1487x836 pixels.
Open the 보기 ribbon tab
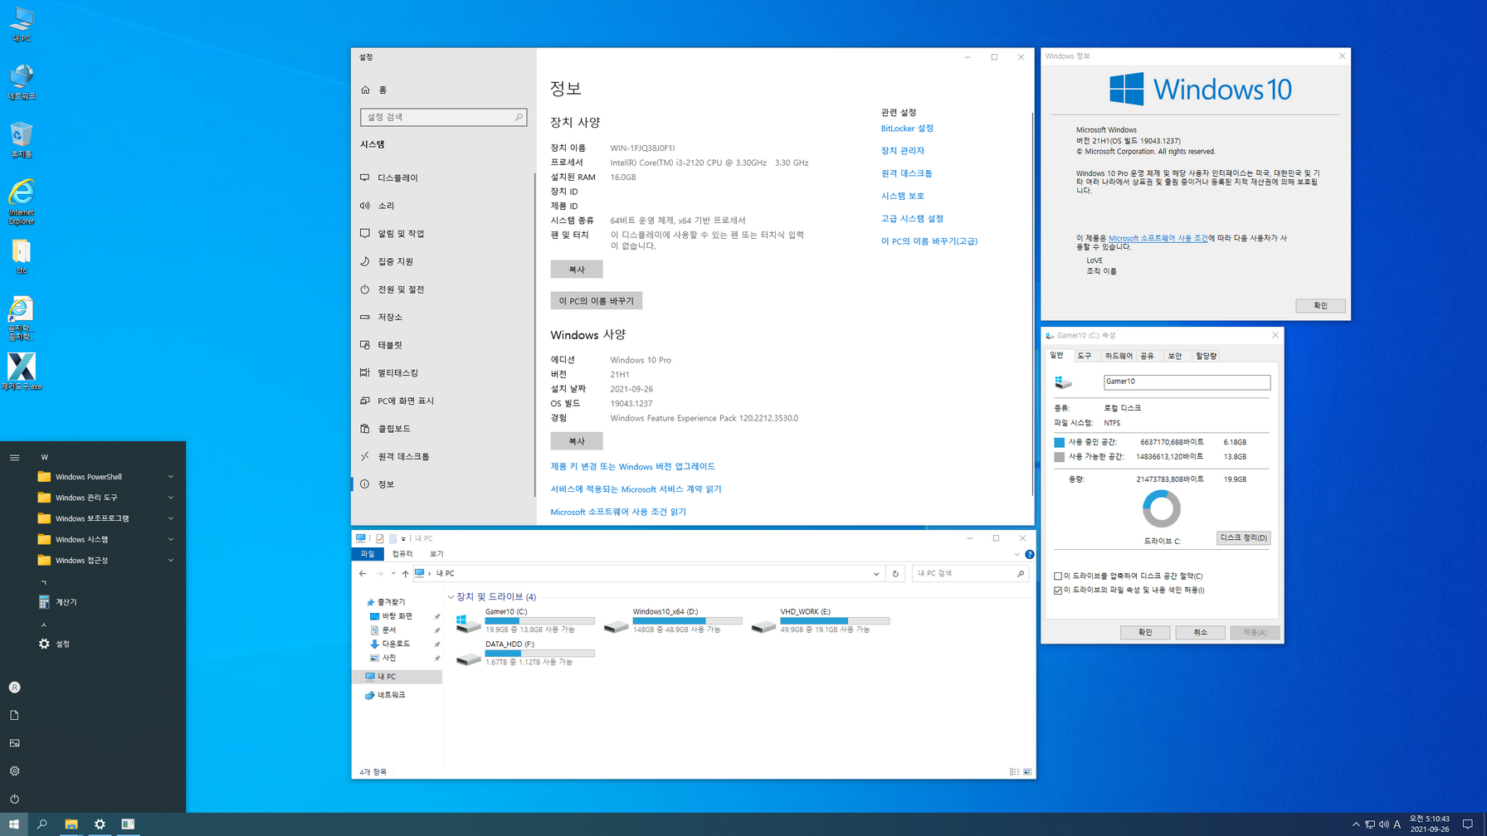[x=437, y=554]
